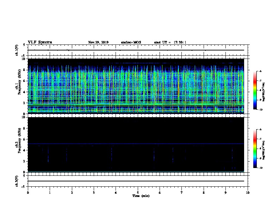Click time tick "10" on the x-axis

[x=248, y=193]
